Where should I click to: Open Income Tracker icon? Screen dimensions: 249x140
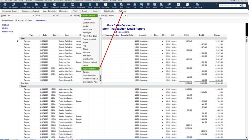(25, 5)
